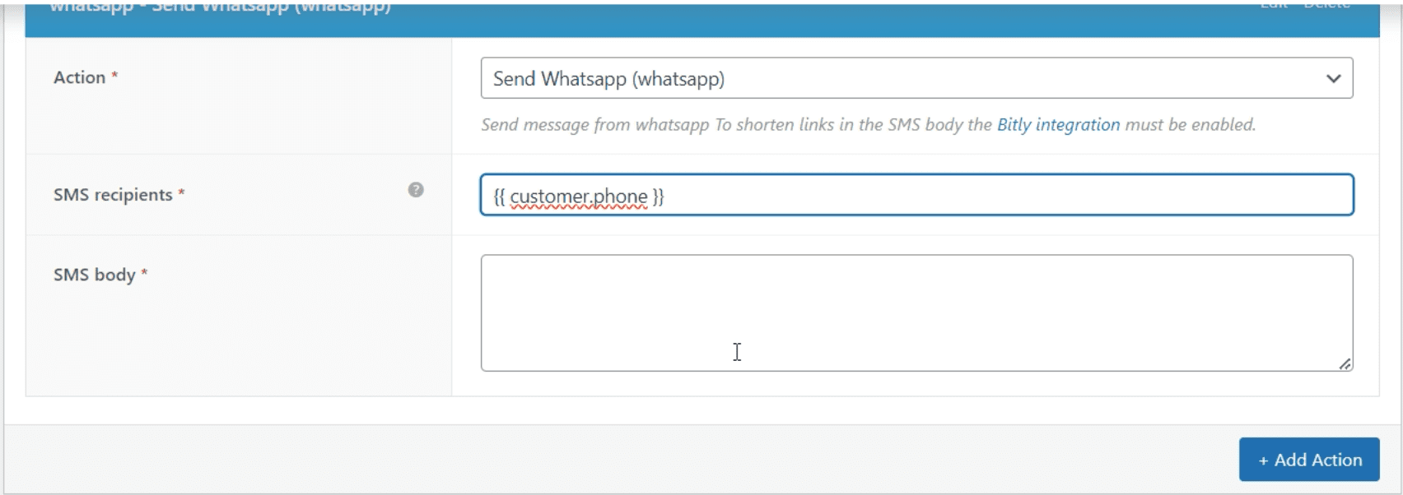
Task: Click the Delete link in action header
Action: [1326, 5]
